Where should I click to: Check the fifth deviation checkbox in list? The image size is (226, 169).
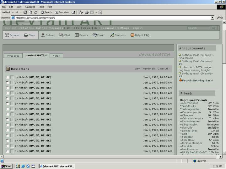[7, 99]
